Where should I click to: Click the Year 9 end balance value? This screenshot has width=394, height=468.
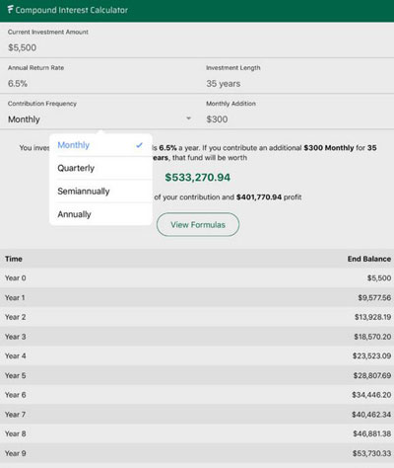click(371, 453)
